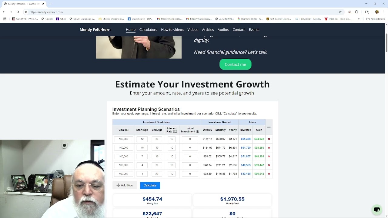Open the Flights to Ponce bookmark

coord(250,19)
